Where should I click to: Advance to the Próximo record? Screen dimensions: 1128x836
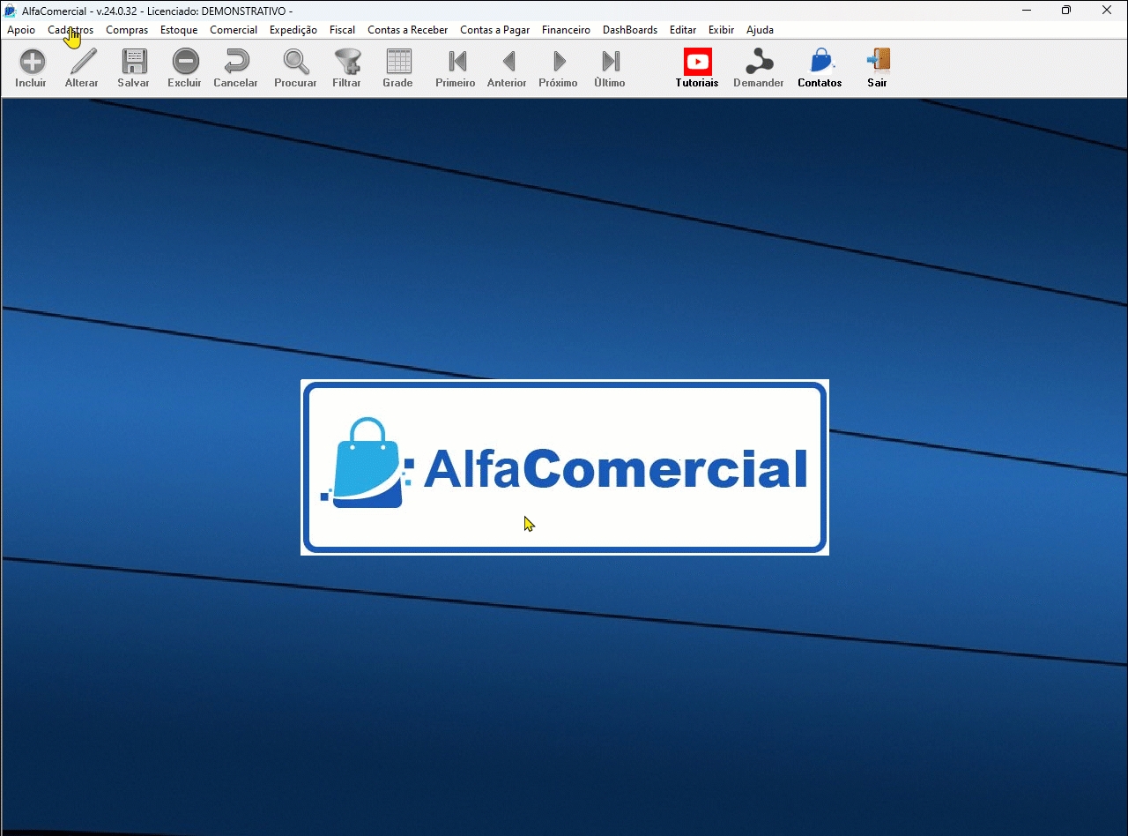559,62
